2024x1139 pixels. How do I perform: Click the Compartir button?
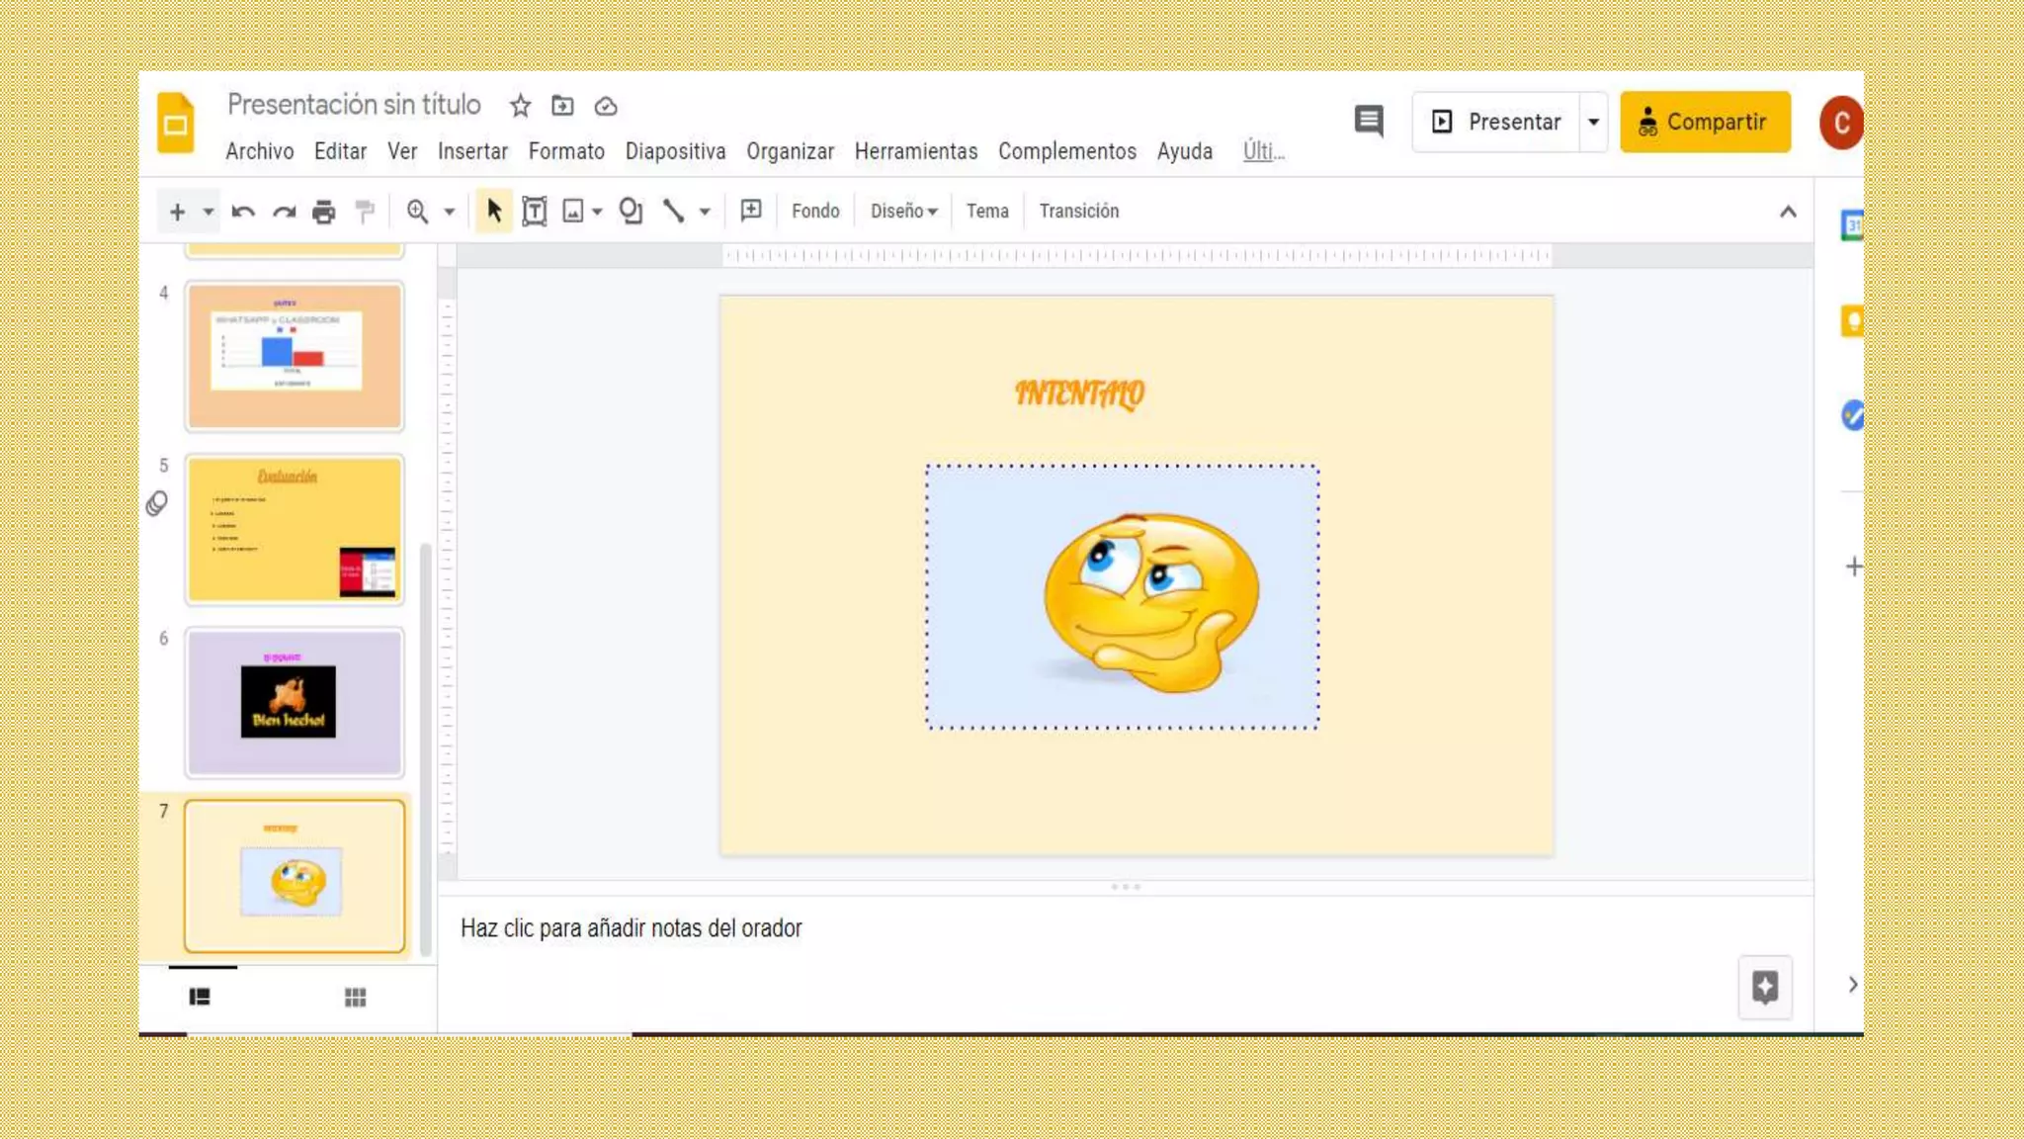coord(1705,122)
